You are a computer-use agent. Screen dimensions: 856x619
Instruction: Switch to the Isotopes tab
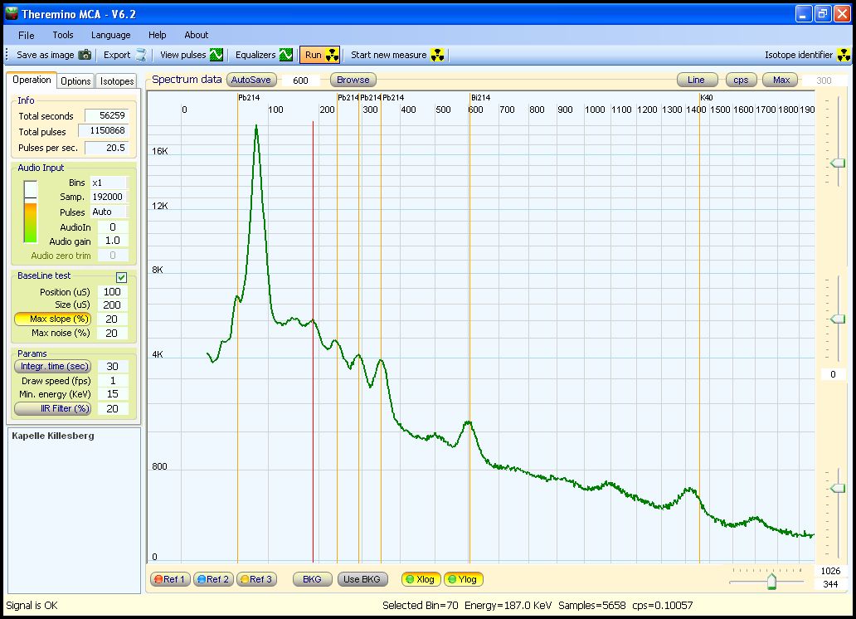(117, 81)
